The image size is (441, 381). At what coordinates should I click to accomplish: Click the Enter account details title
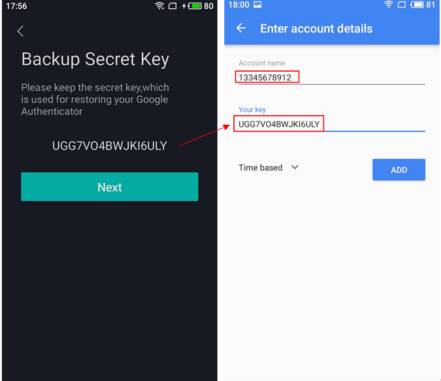point(316,28)
